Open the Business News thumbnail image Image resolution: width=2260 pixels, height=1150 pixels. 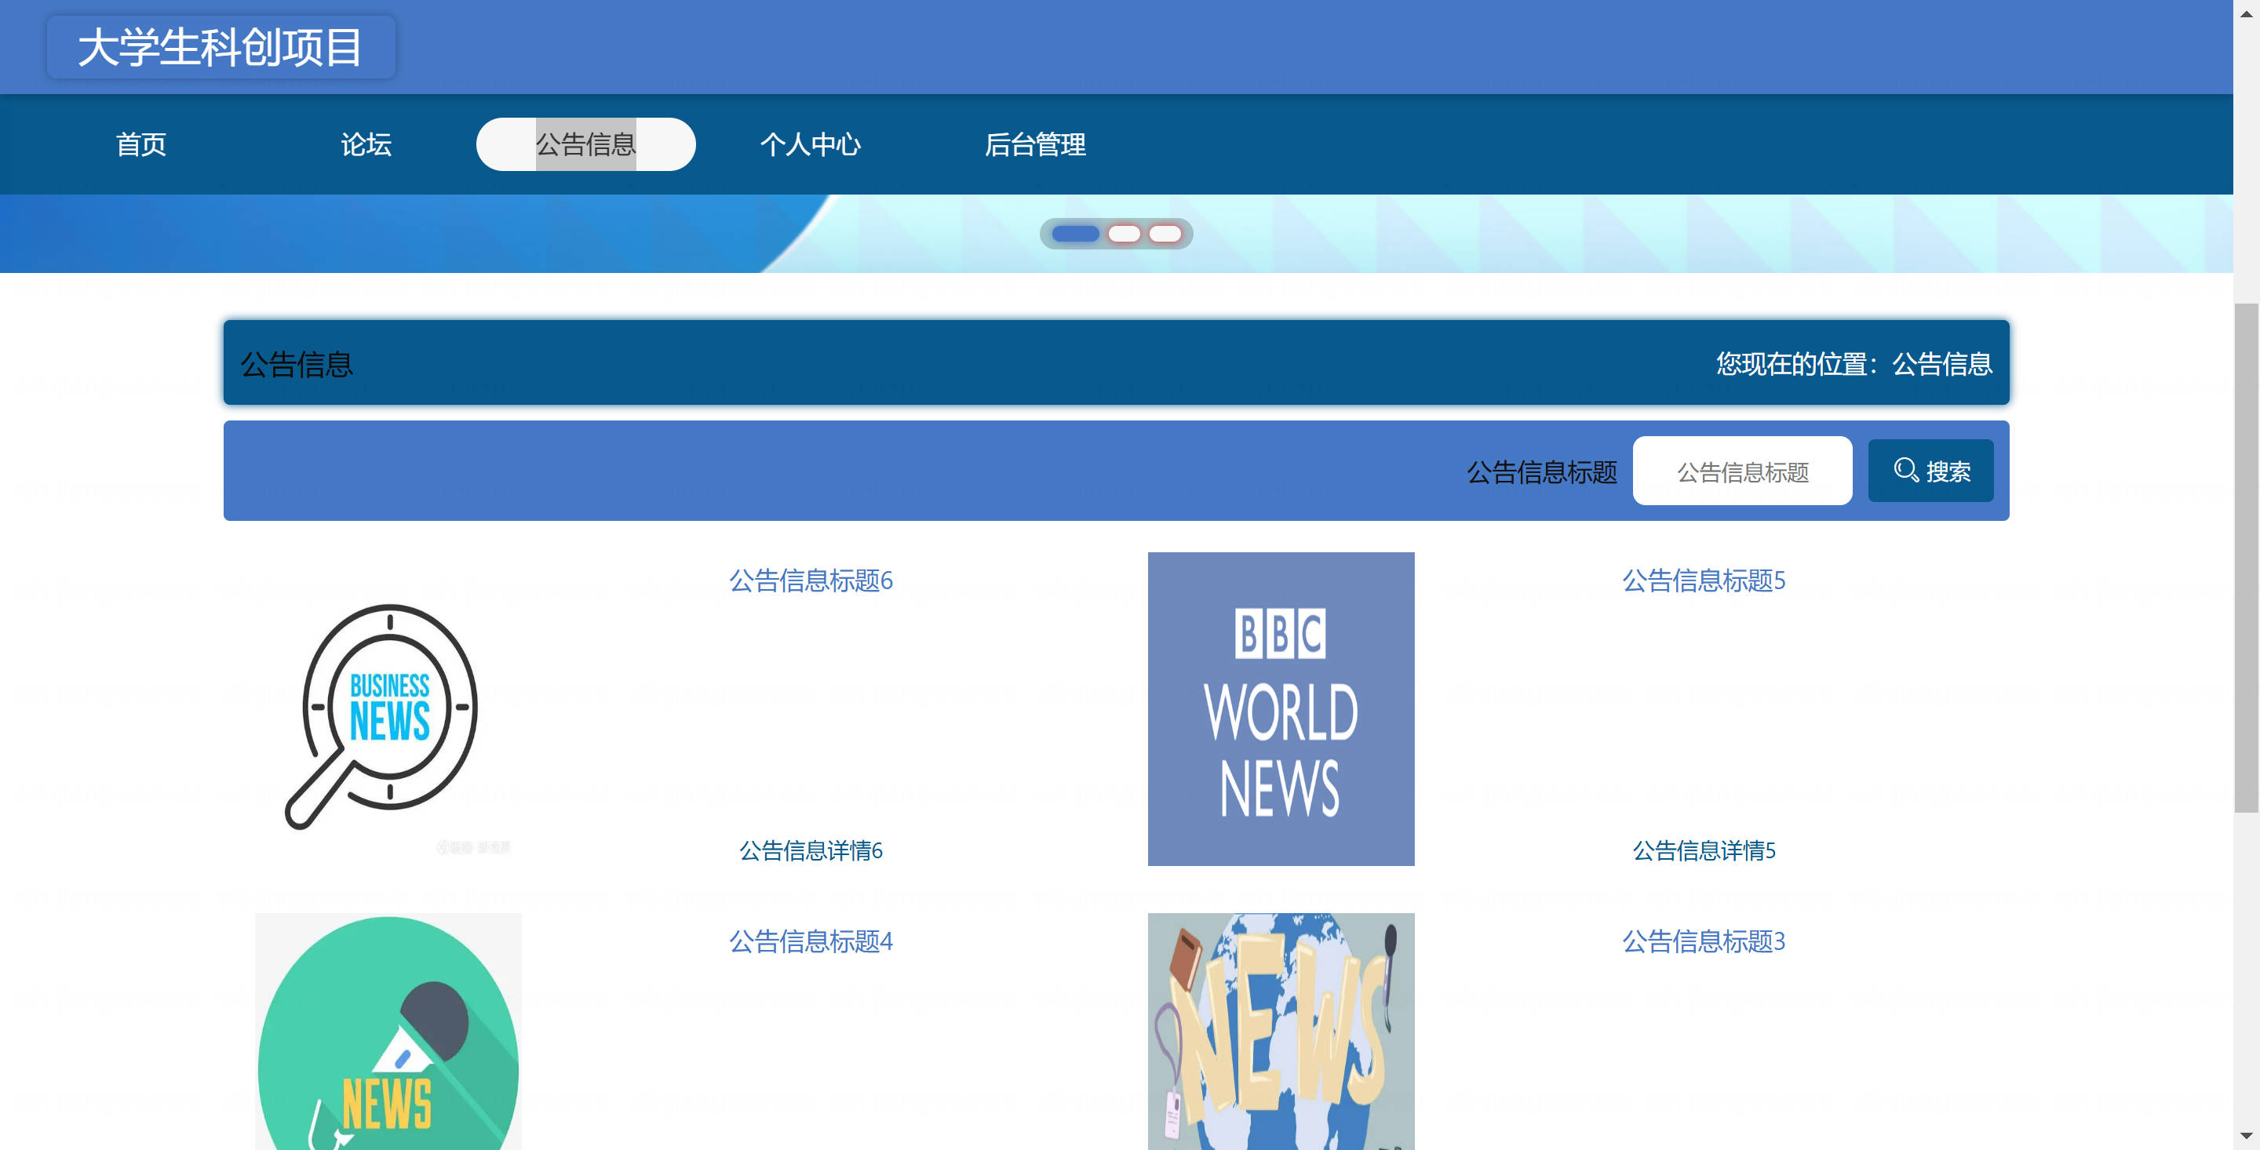388,710
